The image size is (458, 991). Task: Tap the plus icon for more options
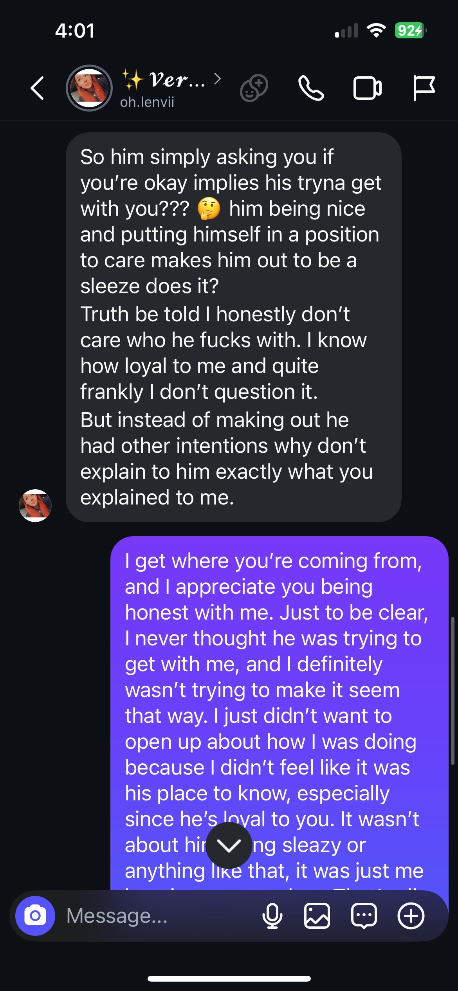pos(411,915)
